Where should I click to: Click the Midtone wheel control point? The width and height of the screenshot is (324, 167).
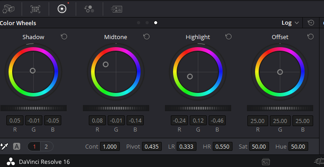pyautogui.click(x=105, y=65)
